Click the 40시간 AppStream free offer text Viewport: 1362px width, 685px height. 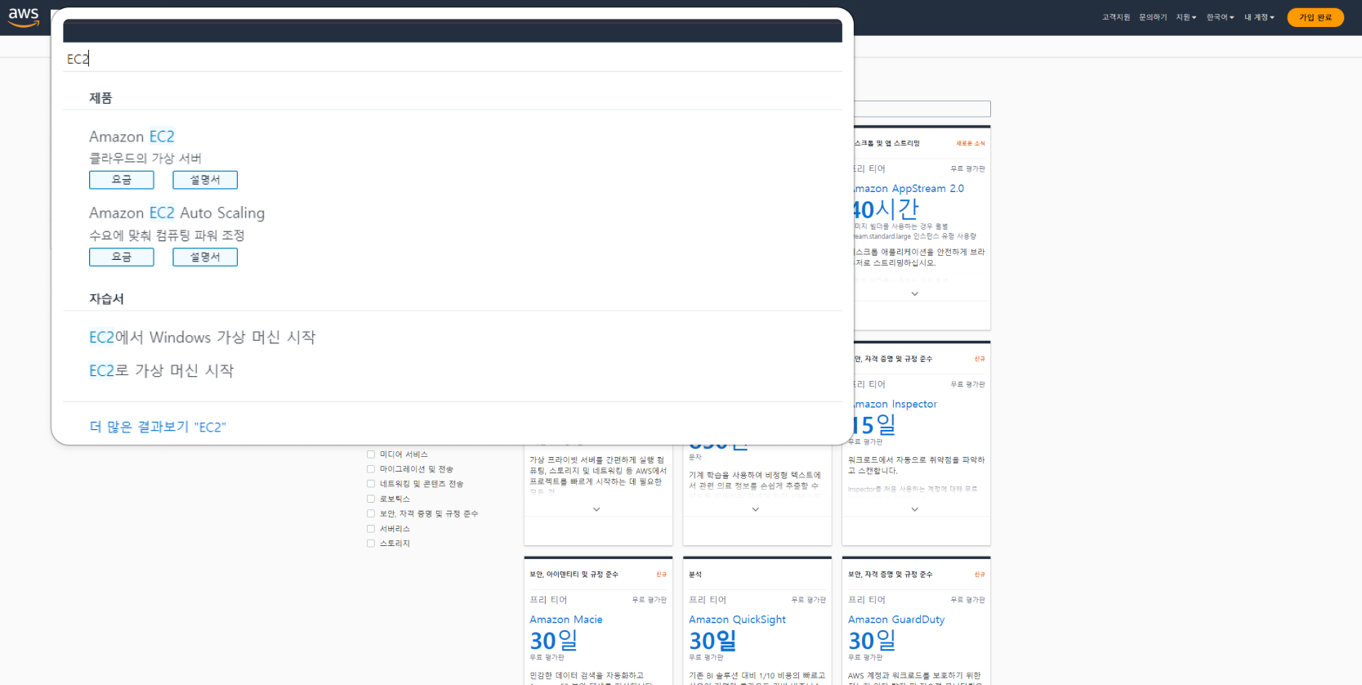point(886,210)
